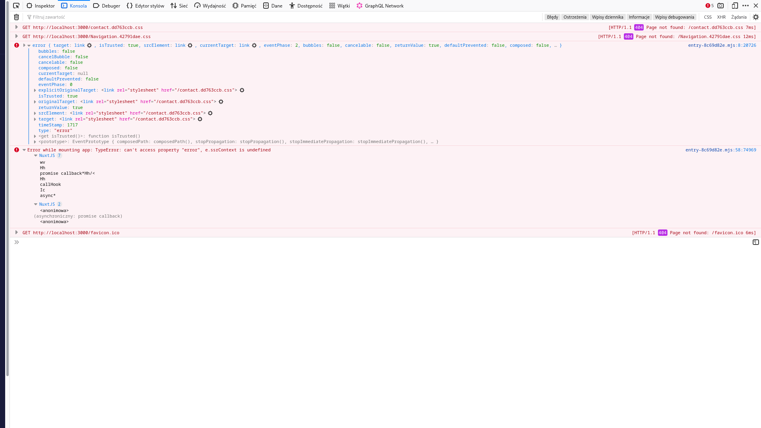Image resolution: width=761 pixels, height=428 pixels.
Task: Clear console output with trash icon
Action: click(16, 17)
